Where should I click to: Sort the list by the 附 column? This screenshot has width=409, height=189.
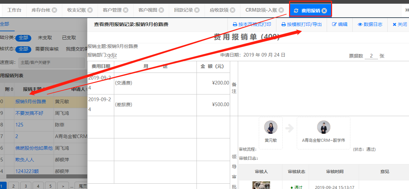pos(12,89)
